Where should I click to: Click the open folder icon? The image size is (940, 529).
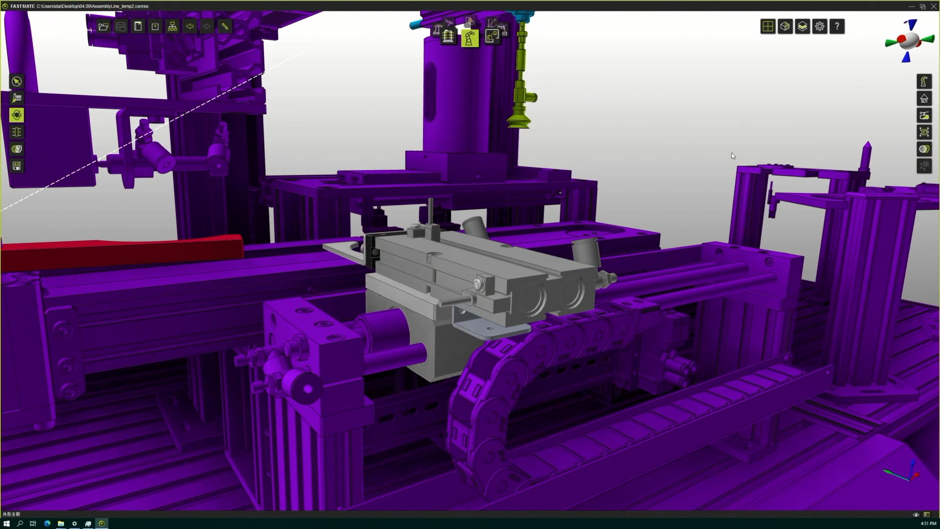click(x=103, y=26)
